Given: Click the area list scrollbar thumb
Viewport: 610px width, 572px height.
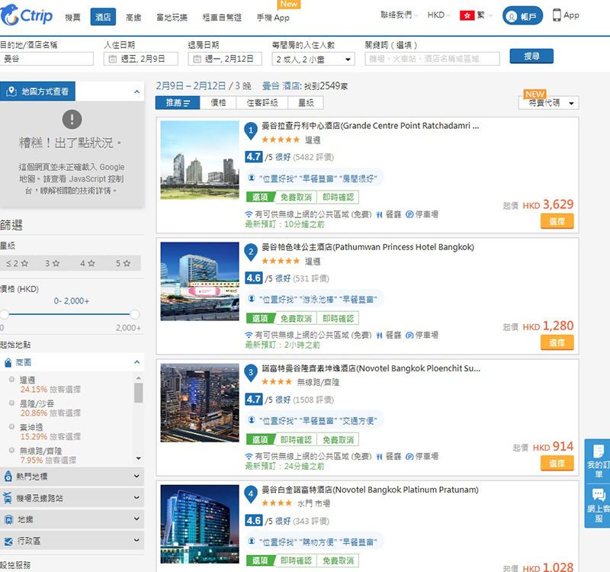Looking at the screenshot, I should 139,393.
